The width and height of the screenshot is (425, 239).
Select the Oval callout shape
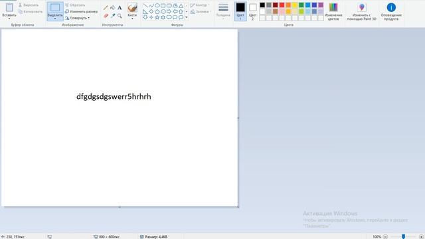175,17
